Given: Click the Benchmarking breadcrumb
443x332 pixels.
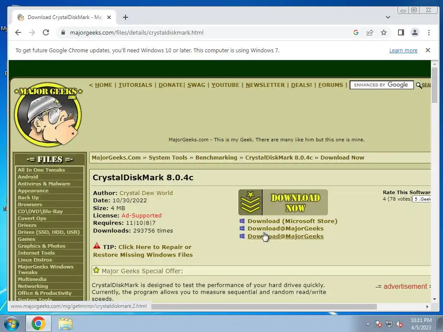Looking at the screenshot, I should click(216, 157).
